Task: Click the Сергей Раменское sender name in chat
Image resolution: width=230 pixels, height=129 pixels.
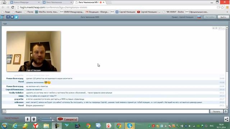Action: click(14, 90)
